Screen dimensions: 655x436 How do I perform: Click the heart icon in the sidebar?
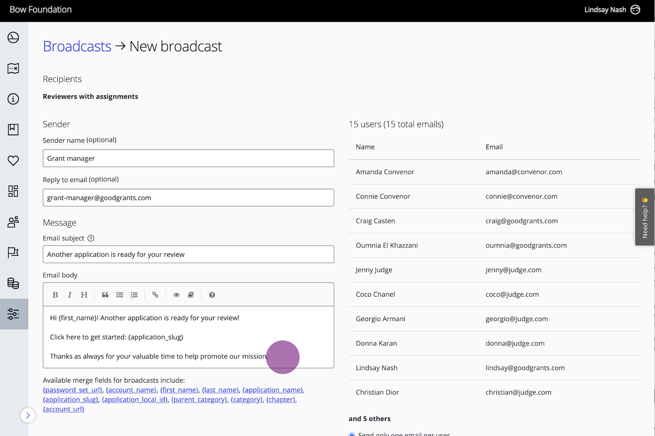click(13, 160)
